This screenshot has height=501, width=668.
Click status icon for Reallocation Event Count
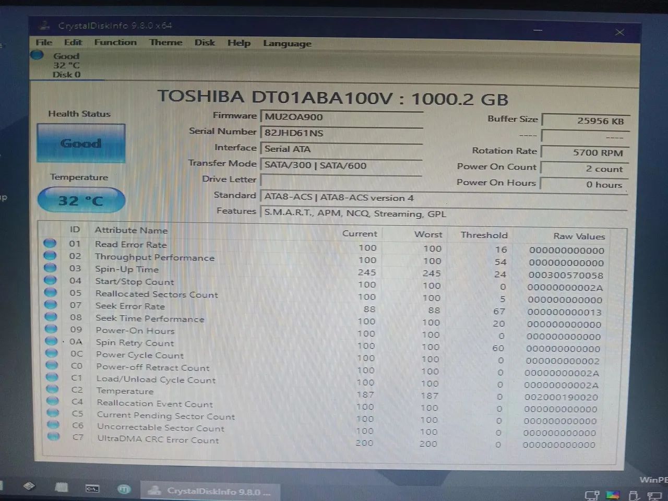pos(53,401)
